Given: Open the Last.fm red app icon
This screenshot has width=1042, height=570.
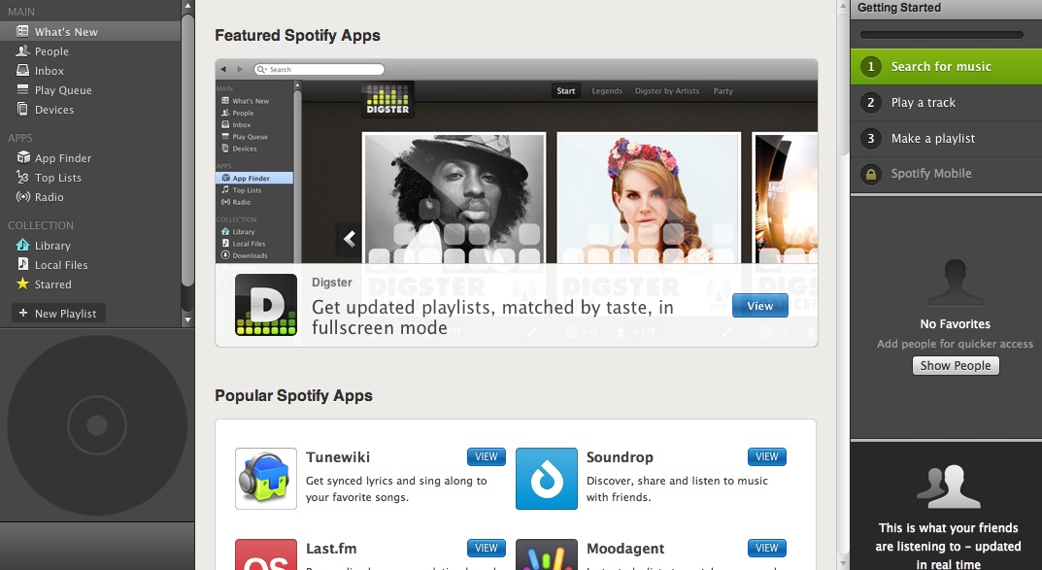Looking at the screenshot, I should 266,554.
